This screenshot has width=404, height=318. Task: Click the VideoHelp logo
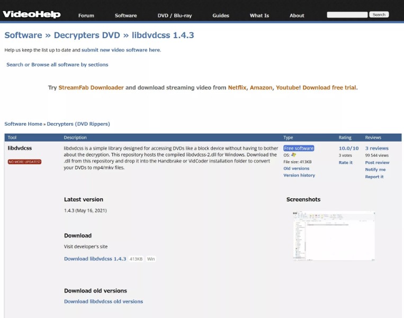pos(32,14)
